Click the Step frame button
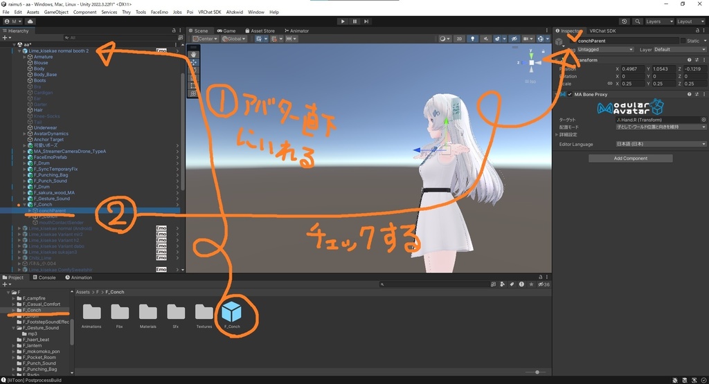The height and width of the screenshot is (384, 709). tap(366, 21)
